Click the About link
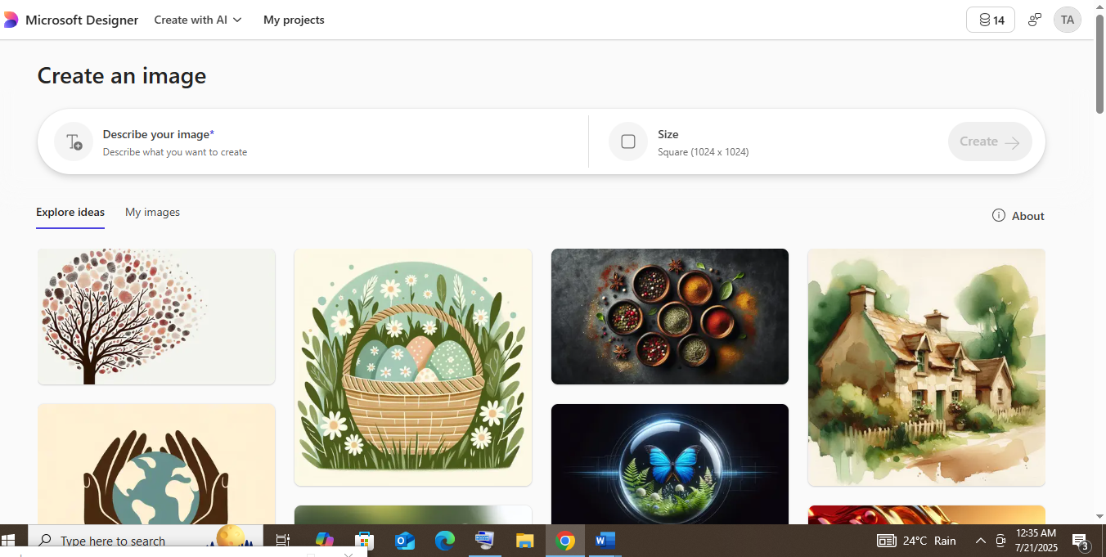Image resolution: width=1106 pixels, height=557 pixels. pos(1027,215)
